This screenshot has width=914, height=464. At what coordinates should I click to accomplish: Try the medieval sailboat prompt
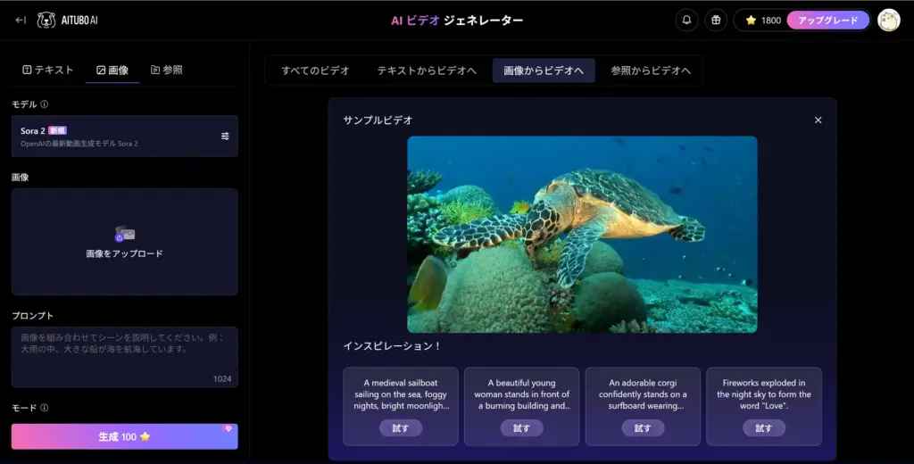click(401, 427)
